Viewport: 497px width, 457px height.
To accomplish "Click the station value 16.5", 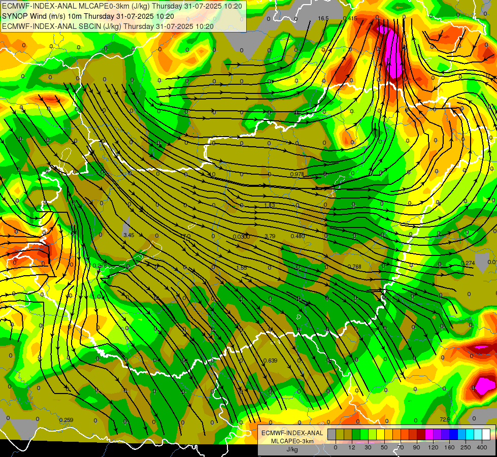I will 323,18.
